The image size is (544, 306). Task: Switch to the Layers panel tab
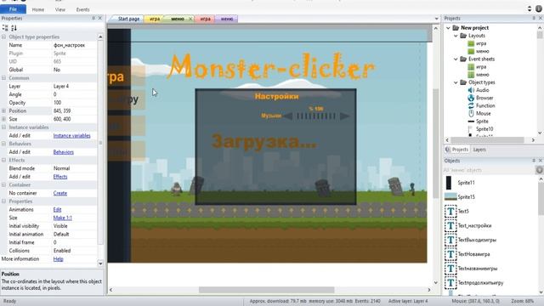coord(479,150)
